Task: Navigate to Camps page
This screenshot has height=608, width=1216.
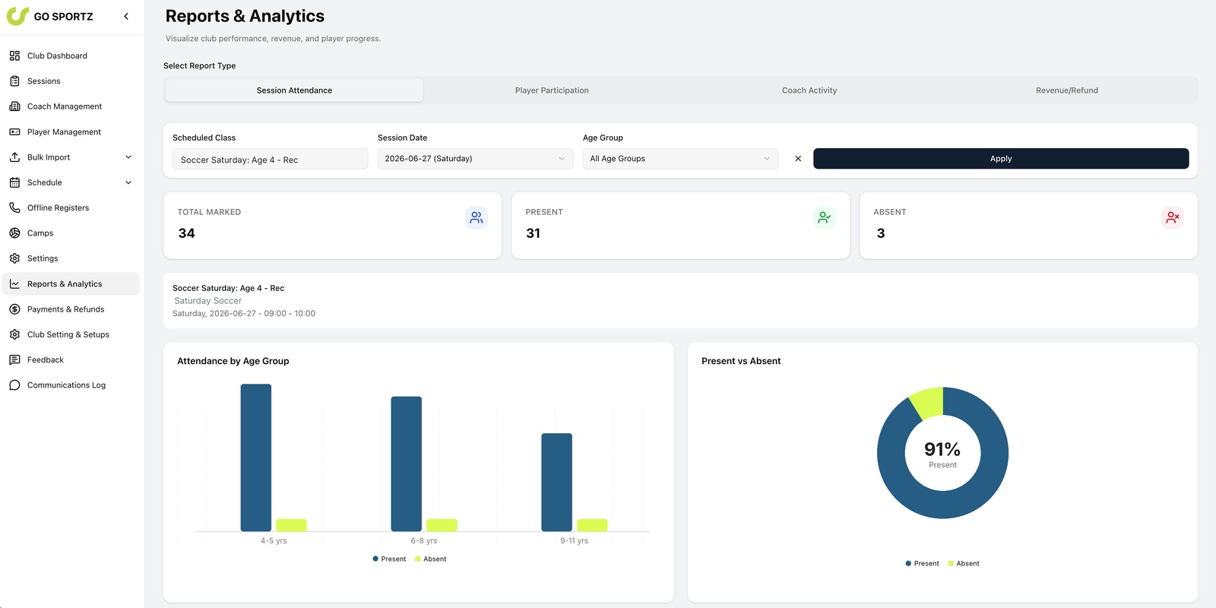Action: 71,233
